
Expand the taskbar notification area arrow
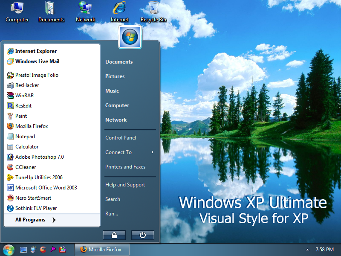tap(307, 249)
